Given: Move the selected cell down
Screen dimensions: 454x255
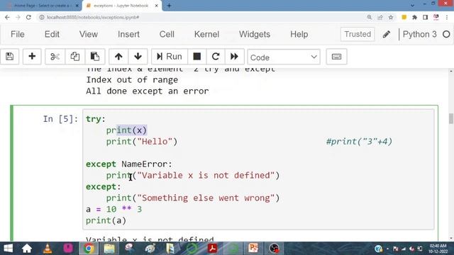Looking at the screenshot, I should (x=138, y=57).
